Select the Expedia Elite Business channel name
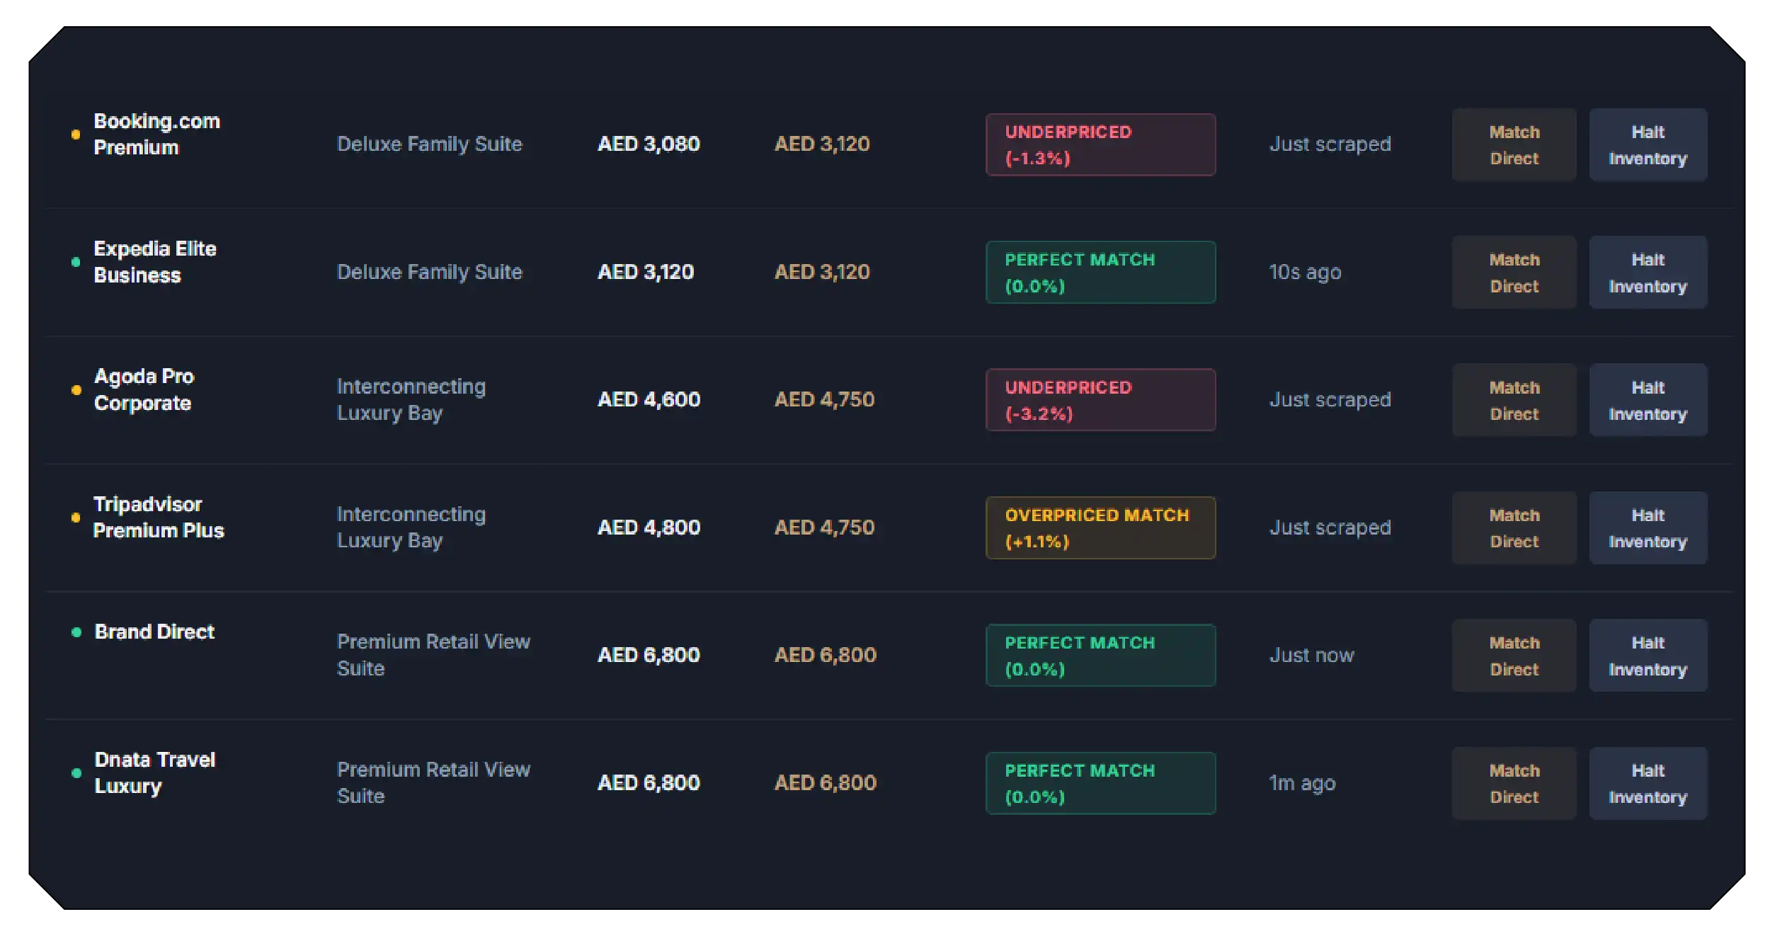Screen dimensions: 1775x936 [x=155, y=262]
